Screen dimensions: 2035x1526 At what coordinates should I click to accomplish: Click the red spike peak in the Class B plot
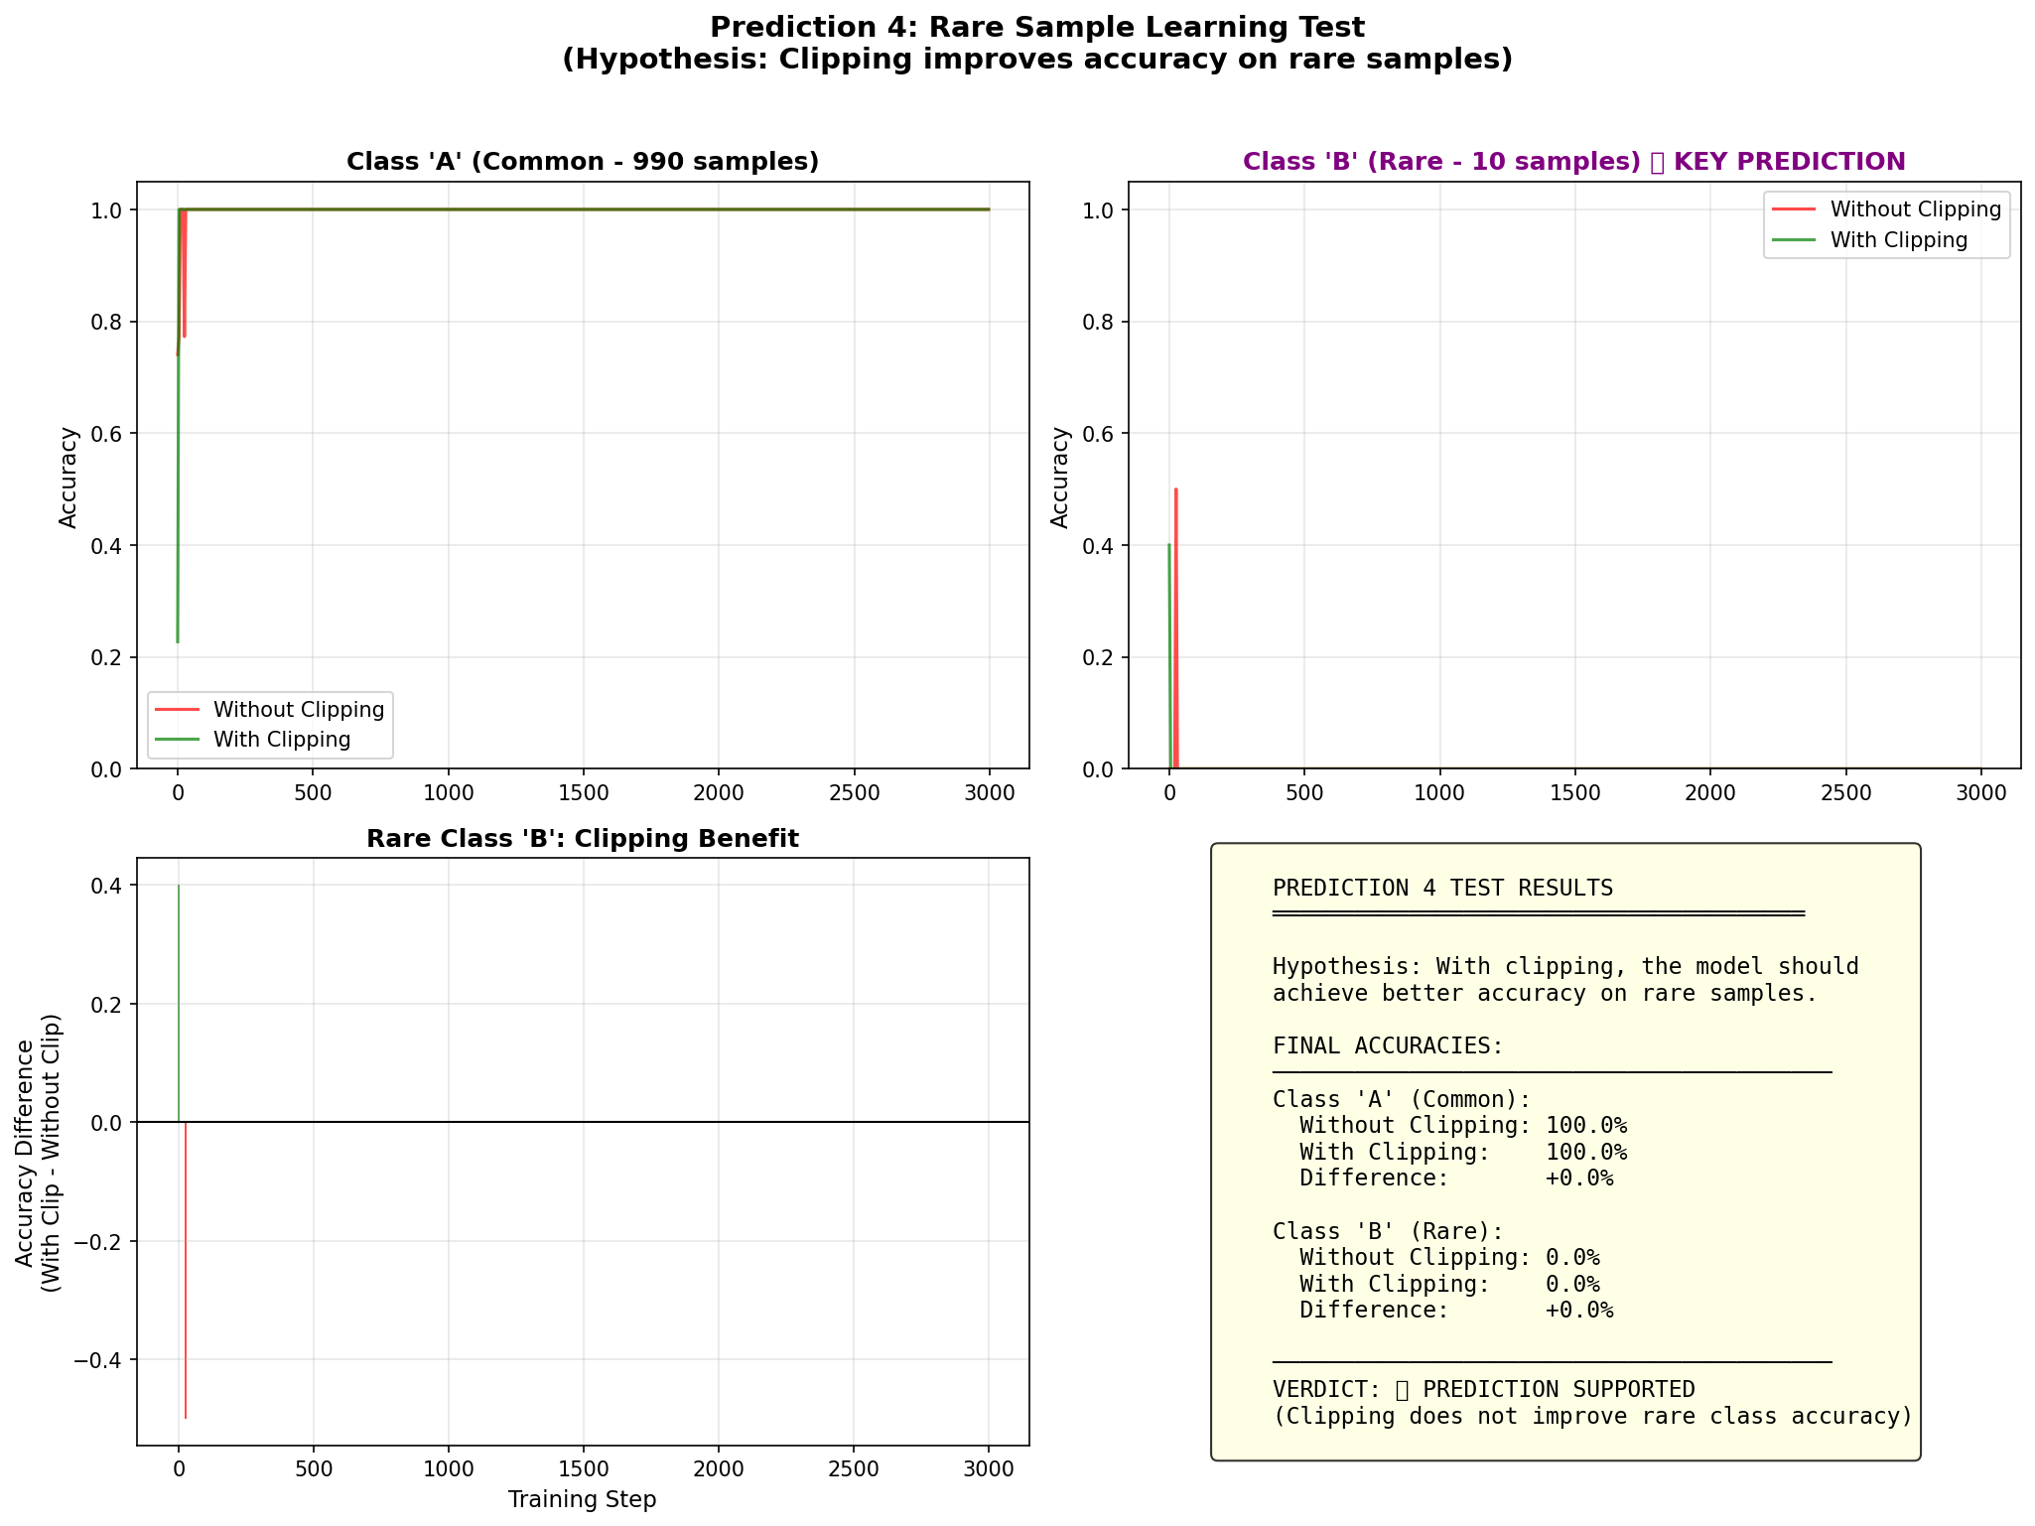tap(1175, 492)
